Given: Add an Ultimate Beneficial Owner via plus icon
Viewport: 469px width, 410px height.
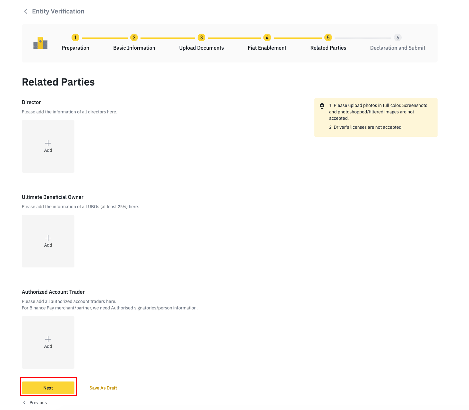Looking at the screenshot, I should (48, 238).
